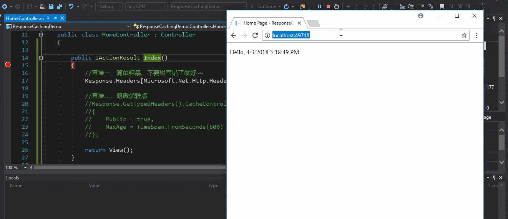Open the dropdown arrow next to Browser Link refresh
Image resolution: width=508 pixels, height=219 pixels.
293,7
